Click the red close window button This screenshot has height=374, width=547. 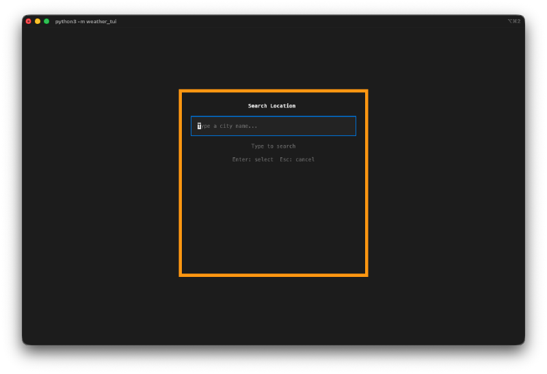click(28, 21)
